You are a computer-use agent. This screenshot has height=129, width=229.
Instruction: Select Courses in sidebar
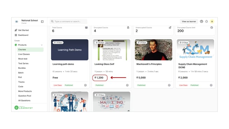(x=30, y=49)
